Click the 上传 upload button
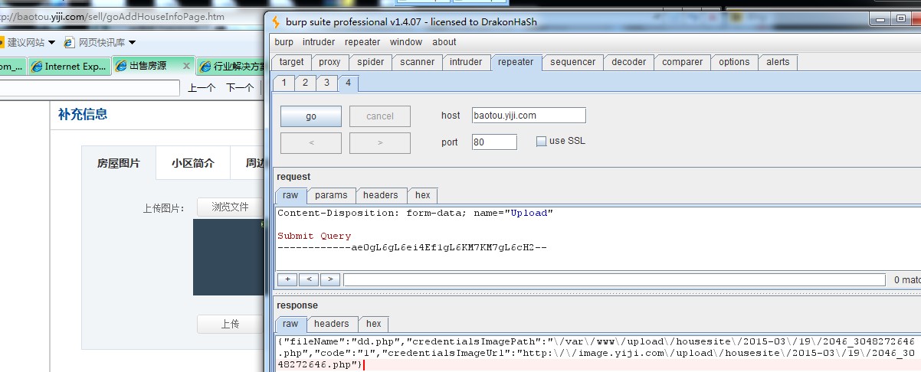 [x=230, y=324]
